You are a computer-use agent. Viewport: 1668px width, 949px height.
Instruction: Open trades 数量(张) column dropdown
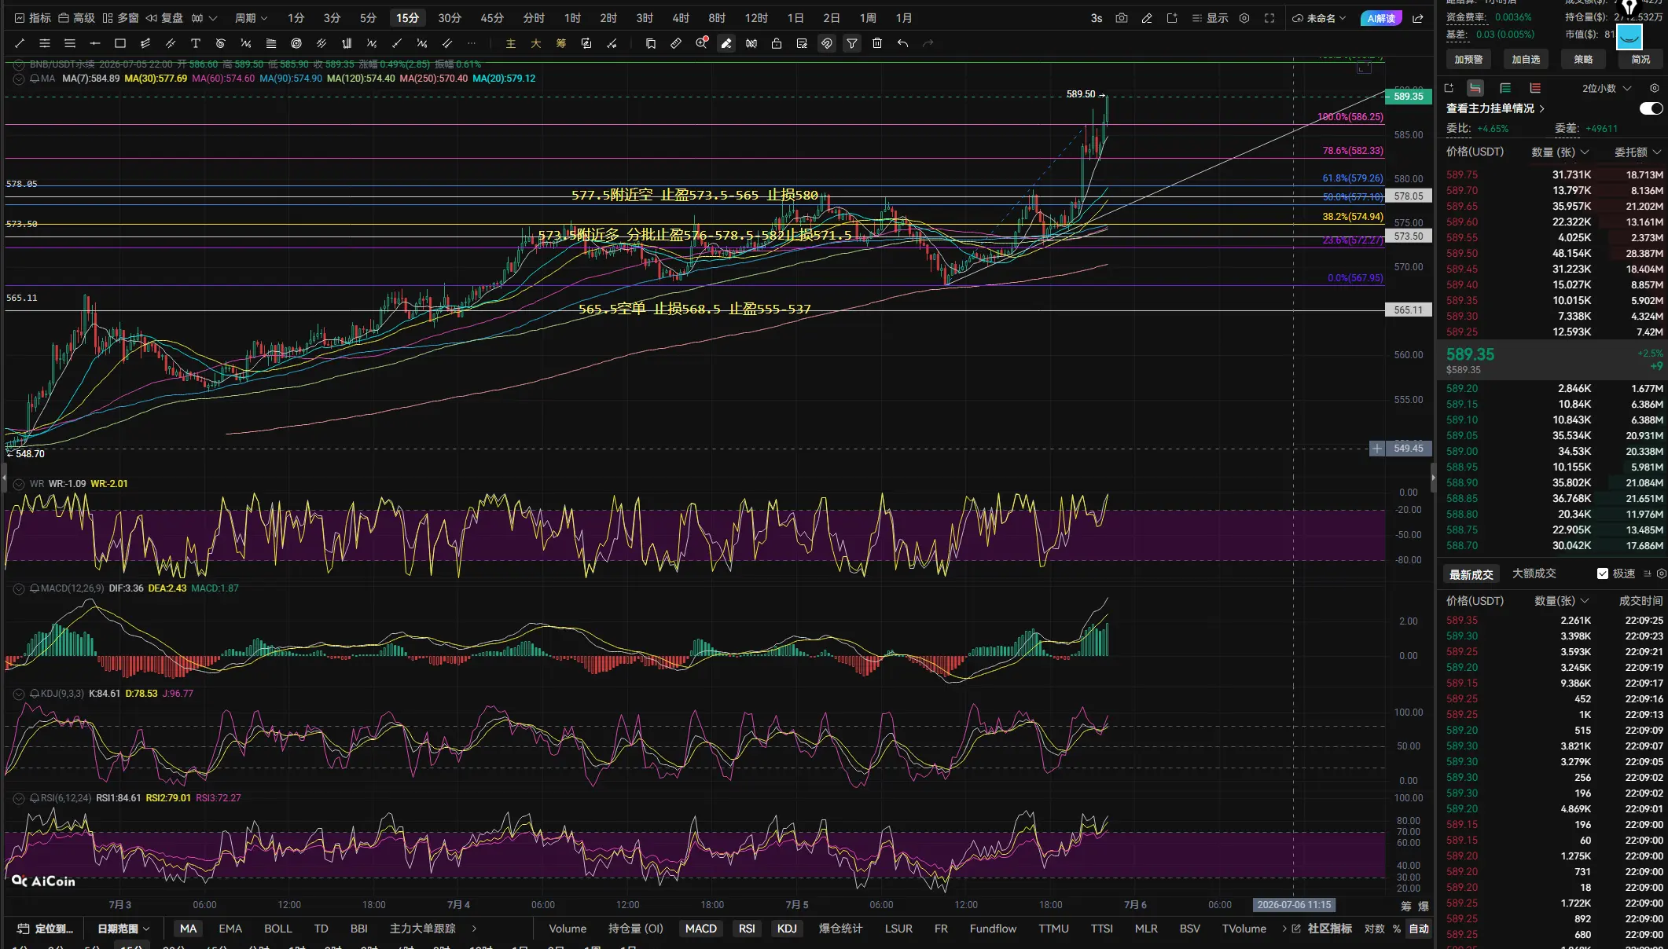click(1561, 601)
